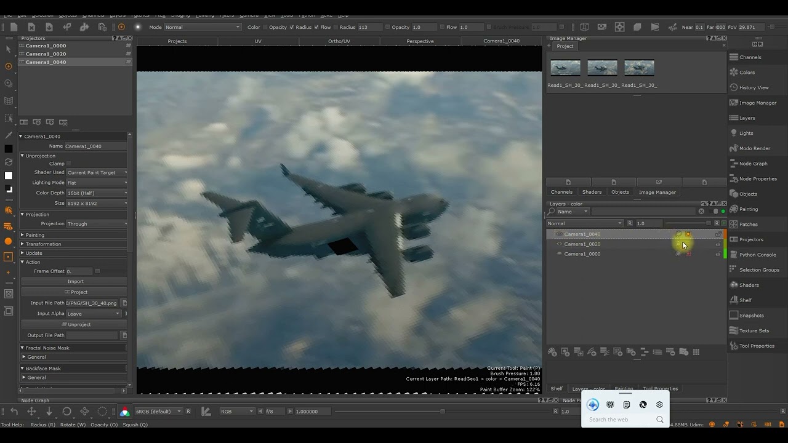Click the color manager RGB icon in bottom bar
This screenshot has height=443, width=788.
[x=125, y=412]
